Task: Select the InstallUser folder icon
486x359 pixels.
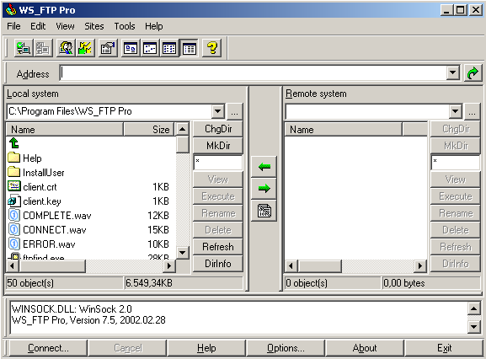Action: tap(14, 172)
